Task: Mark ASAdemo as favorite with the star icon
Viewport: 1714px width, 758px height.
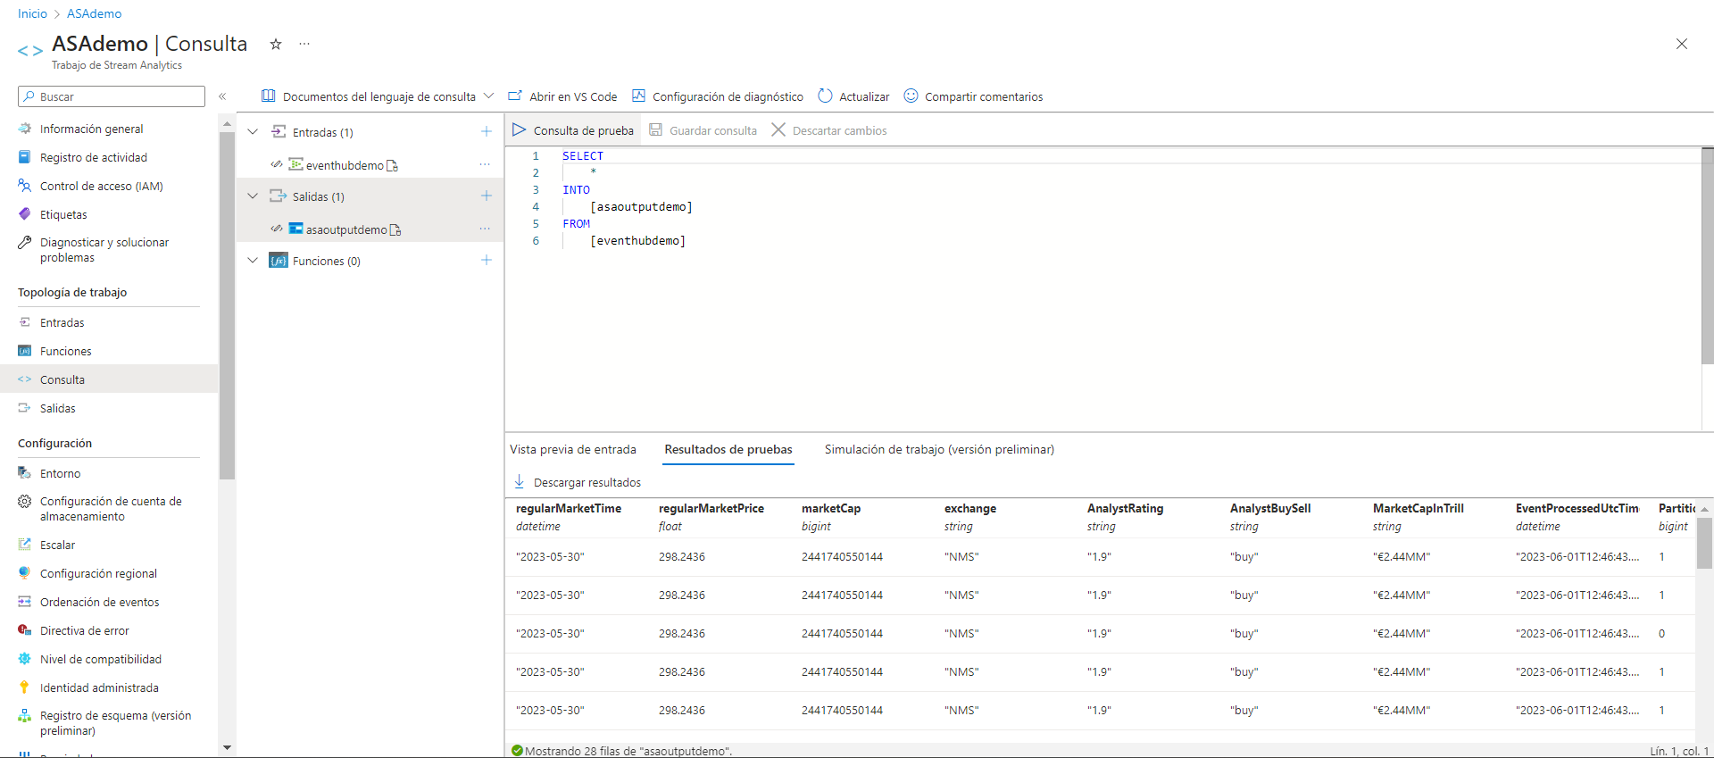Action: [x=276, y=45]
